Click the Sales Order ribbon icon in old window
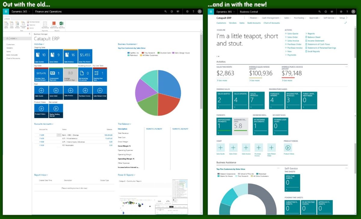This screenshot has width=361, height=219. pos(12,25)
